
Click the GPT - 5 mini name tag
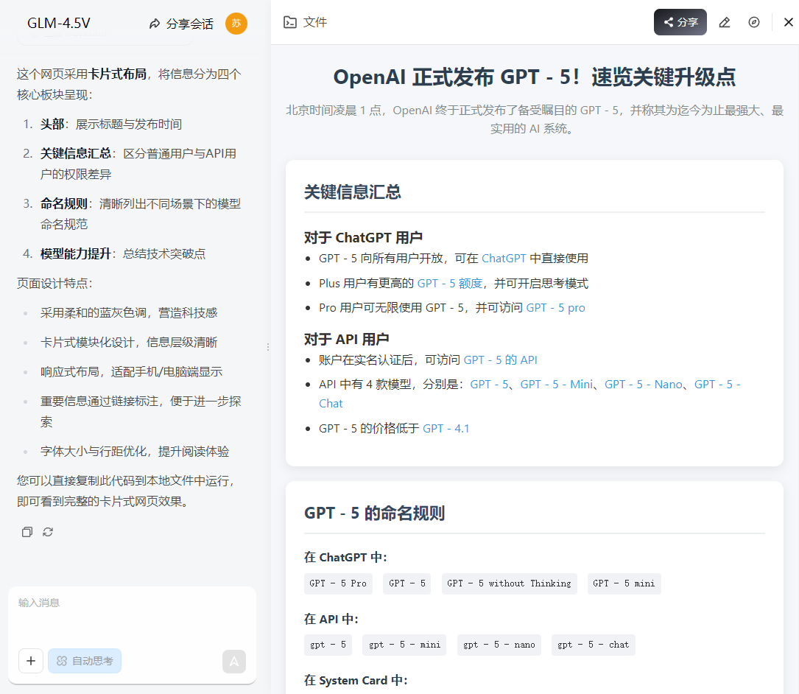click(x=624, y=583)
